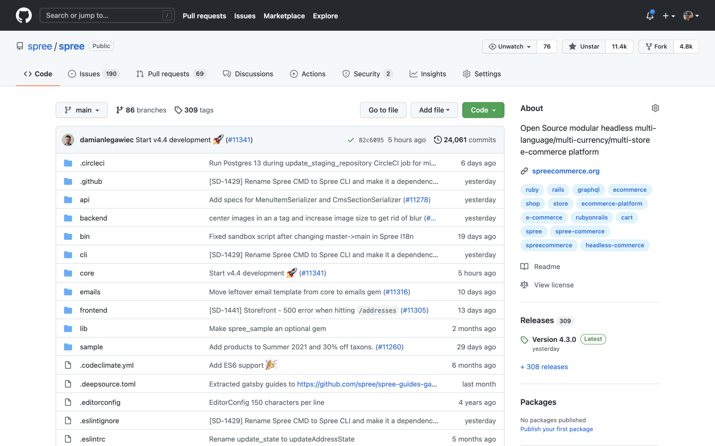
Task: Change watch status via Unwatch control
Action: (509, 46)
